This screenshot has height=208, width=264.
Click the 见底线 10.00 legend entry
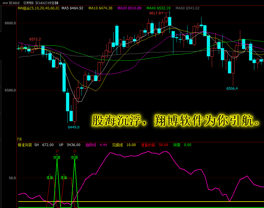[124, 145]
